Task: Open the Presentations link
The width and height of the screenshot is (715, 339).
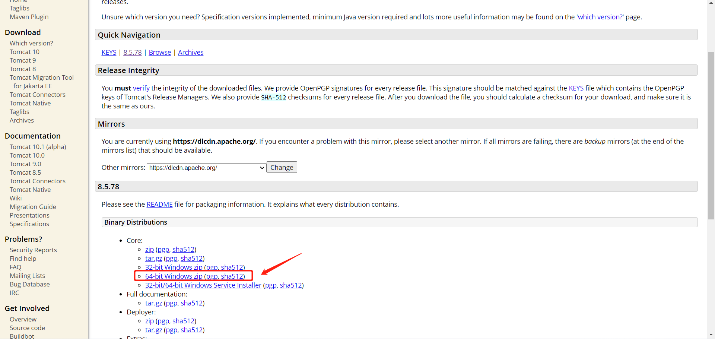Action: click(29, 215)
